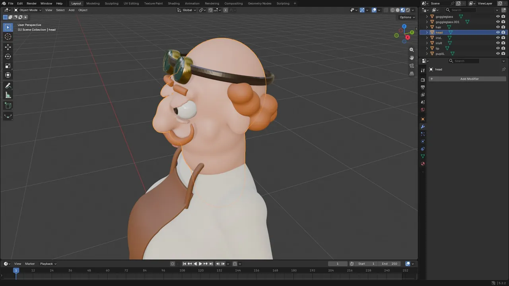This screenshot has width=509, height=286.
Task: Open the Add menu in the viewport header
Action: [x=72, y=10]
